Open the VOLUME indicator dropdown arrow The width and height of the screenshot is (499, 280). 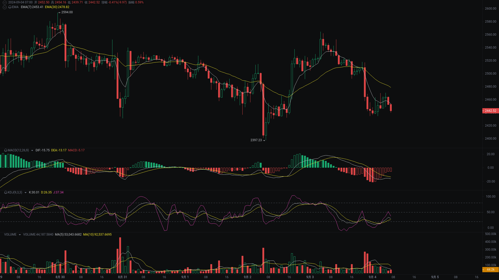point(19,234)
